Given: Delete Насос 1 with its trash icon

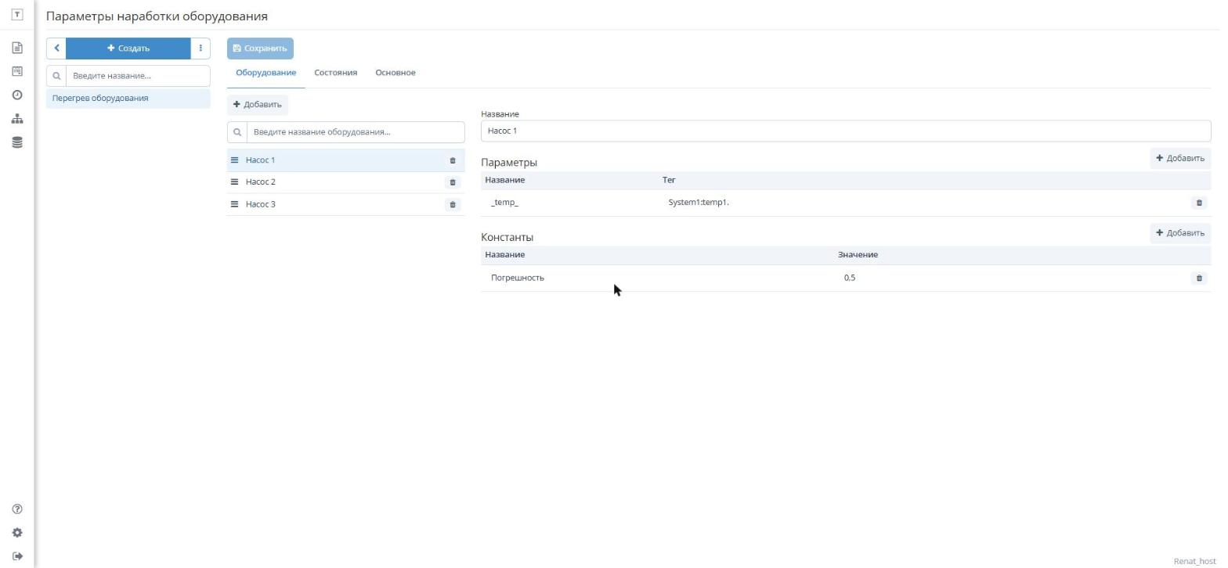Looking at the screenshot, I should pos(453,160).
